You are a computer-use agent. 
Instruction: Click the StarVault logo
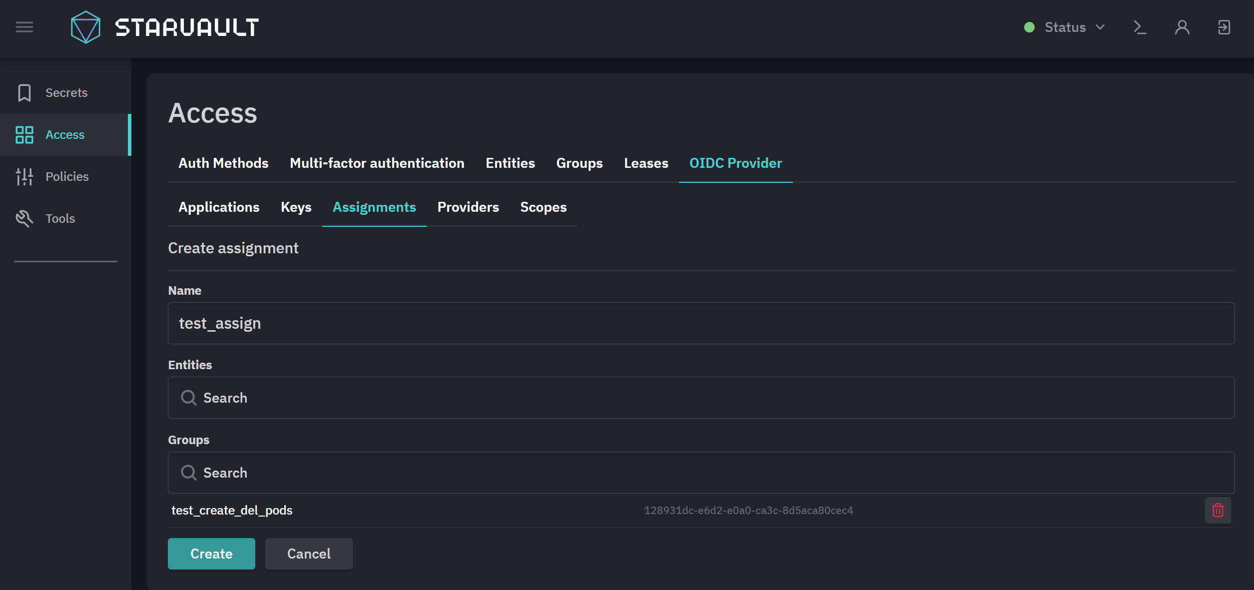click(164, 27)
